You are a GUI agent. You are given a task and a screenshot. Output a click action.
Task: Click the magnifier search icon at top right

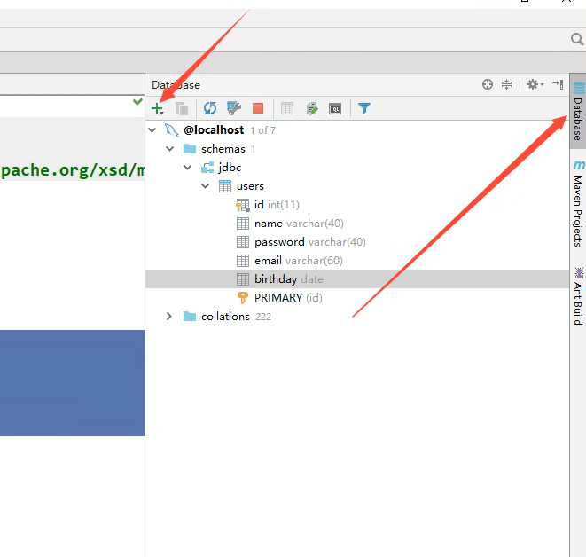click(x=577, y=39)
